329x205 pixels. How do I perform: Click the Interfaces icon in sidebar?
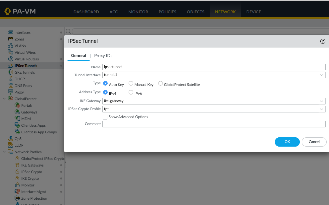click(11, 33)
